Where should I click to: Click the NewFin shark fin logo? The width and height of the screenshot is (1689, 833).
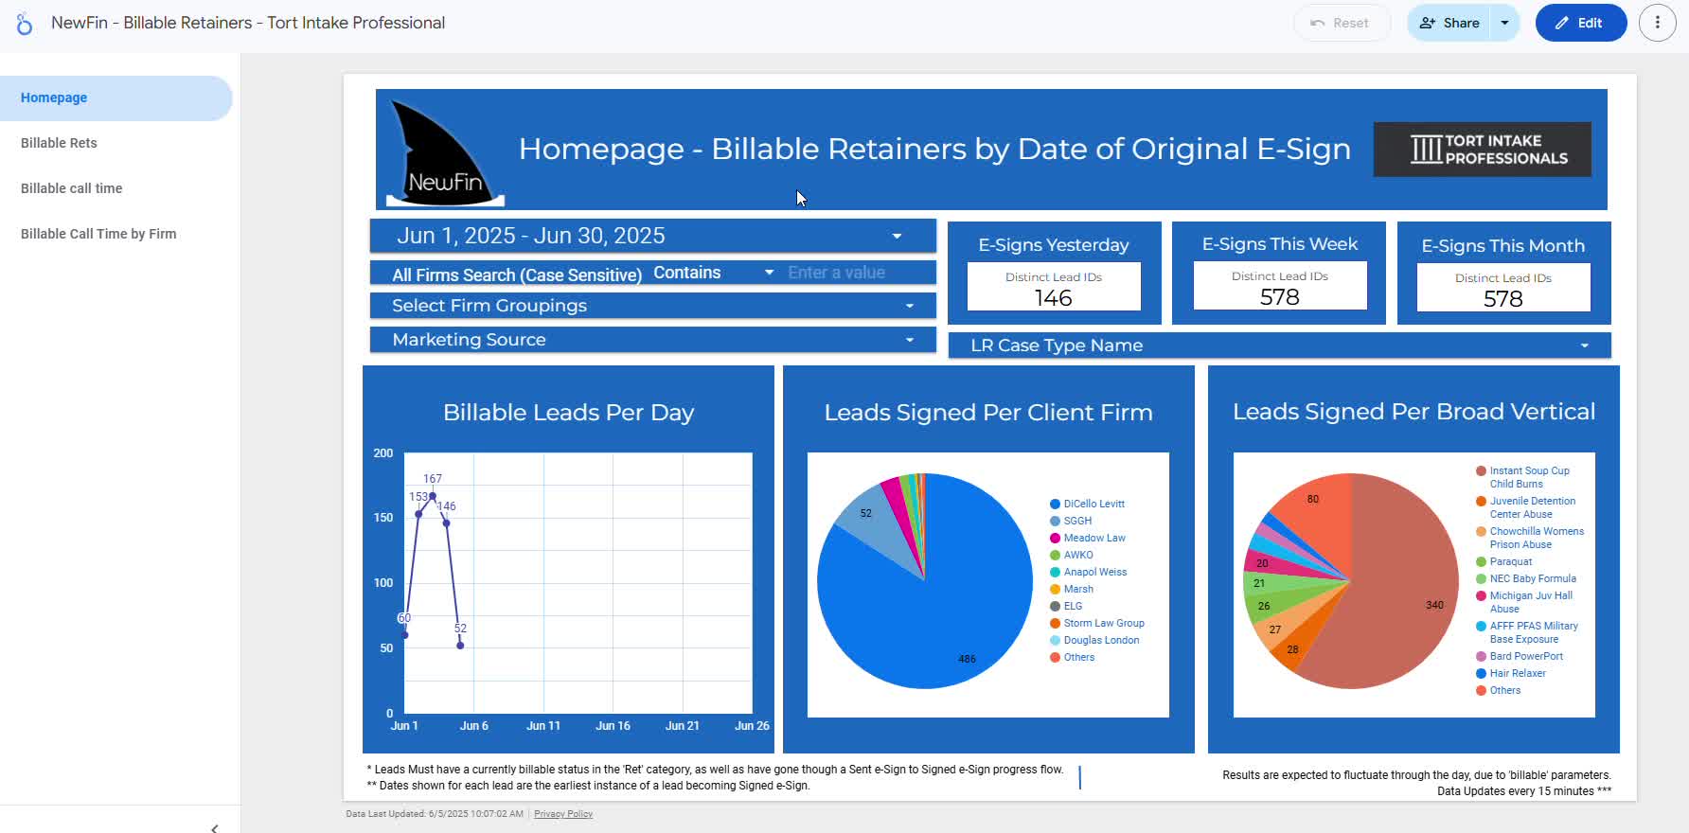point(443,151)
